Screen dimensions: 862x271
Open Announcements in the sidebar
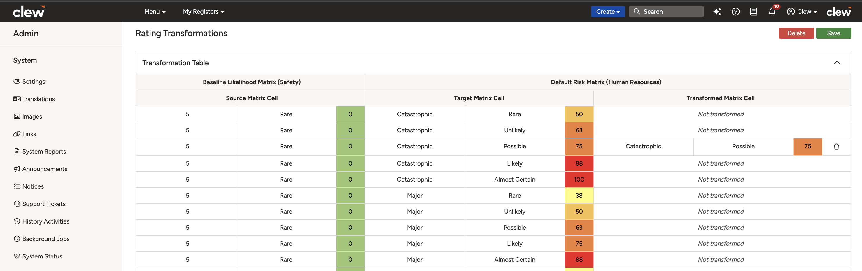click(x=45, y=169)
